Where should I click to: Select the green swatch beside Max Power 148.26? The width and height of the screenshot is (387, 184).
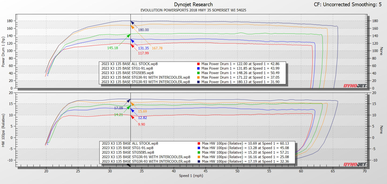(x=198, y=73)
